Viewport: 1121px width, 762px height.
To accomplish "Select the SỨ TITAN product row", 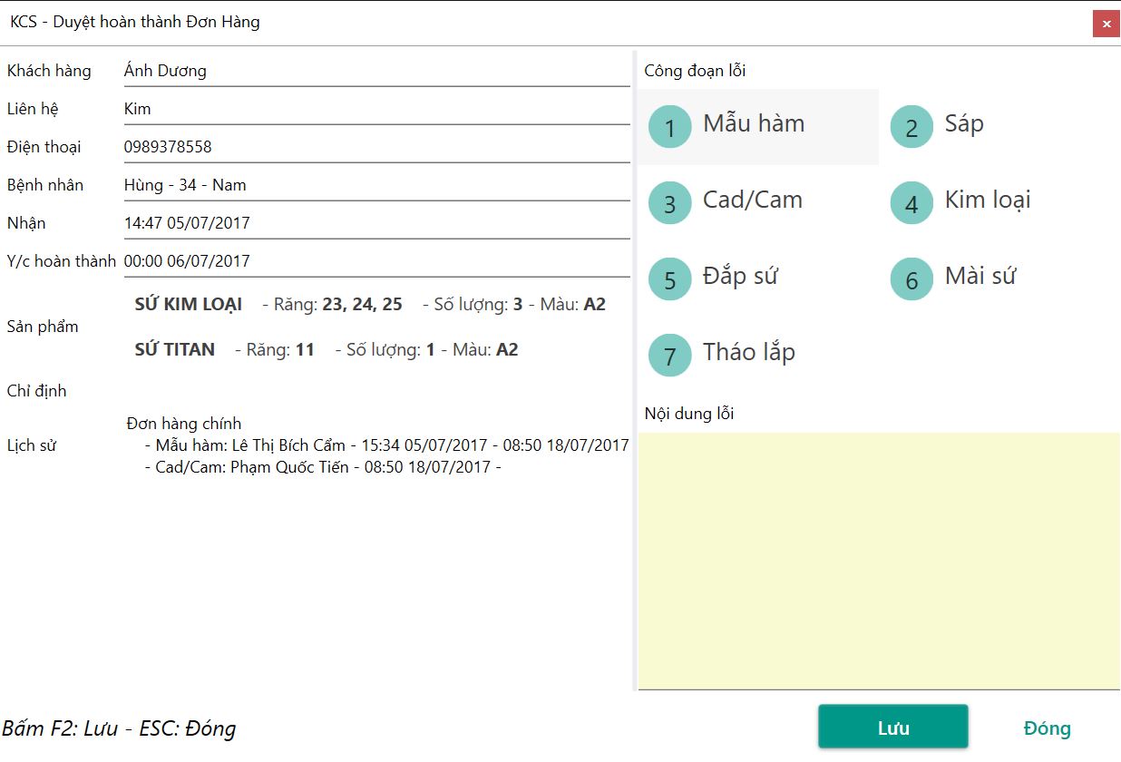I will point(327,350).
